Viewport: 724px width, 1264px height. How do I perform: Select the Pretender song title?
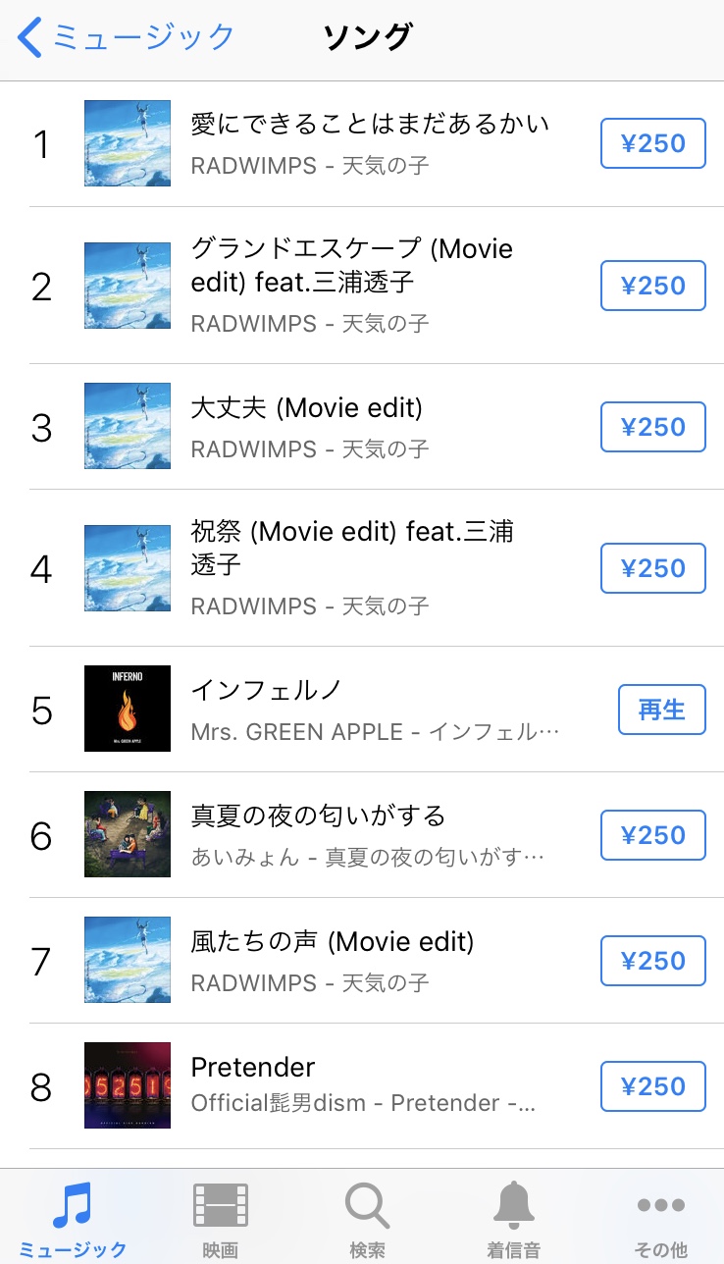click(x=253, y=1067)
